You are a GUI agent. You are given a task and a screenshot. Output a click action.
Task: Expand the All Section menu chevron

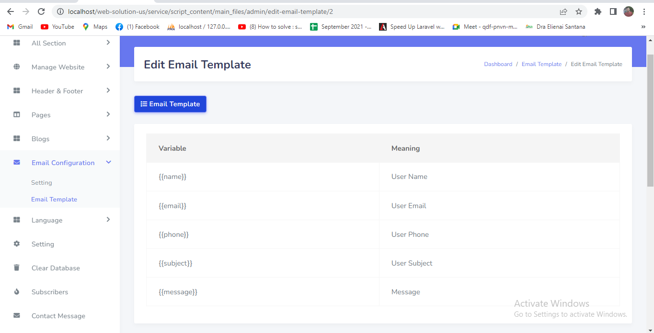[108, 43]
